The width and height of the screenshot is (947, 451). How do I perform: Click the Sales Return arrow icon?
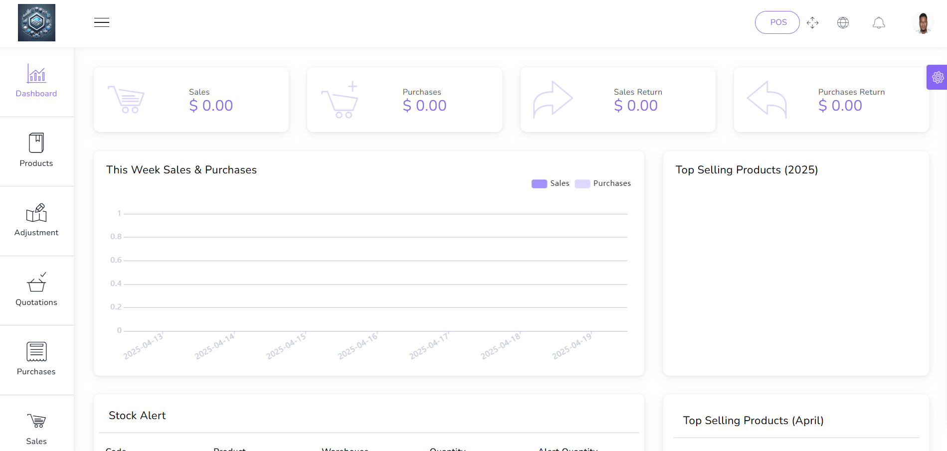(x=553, y=100)
